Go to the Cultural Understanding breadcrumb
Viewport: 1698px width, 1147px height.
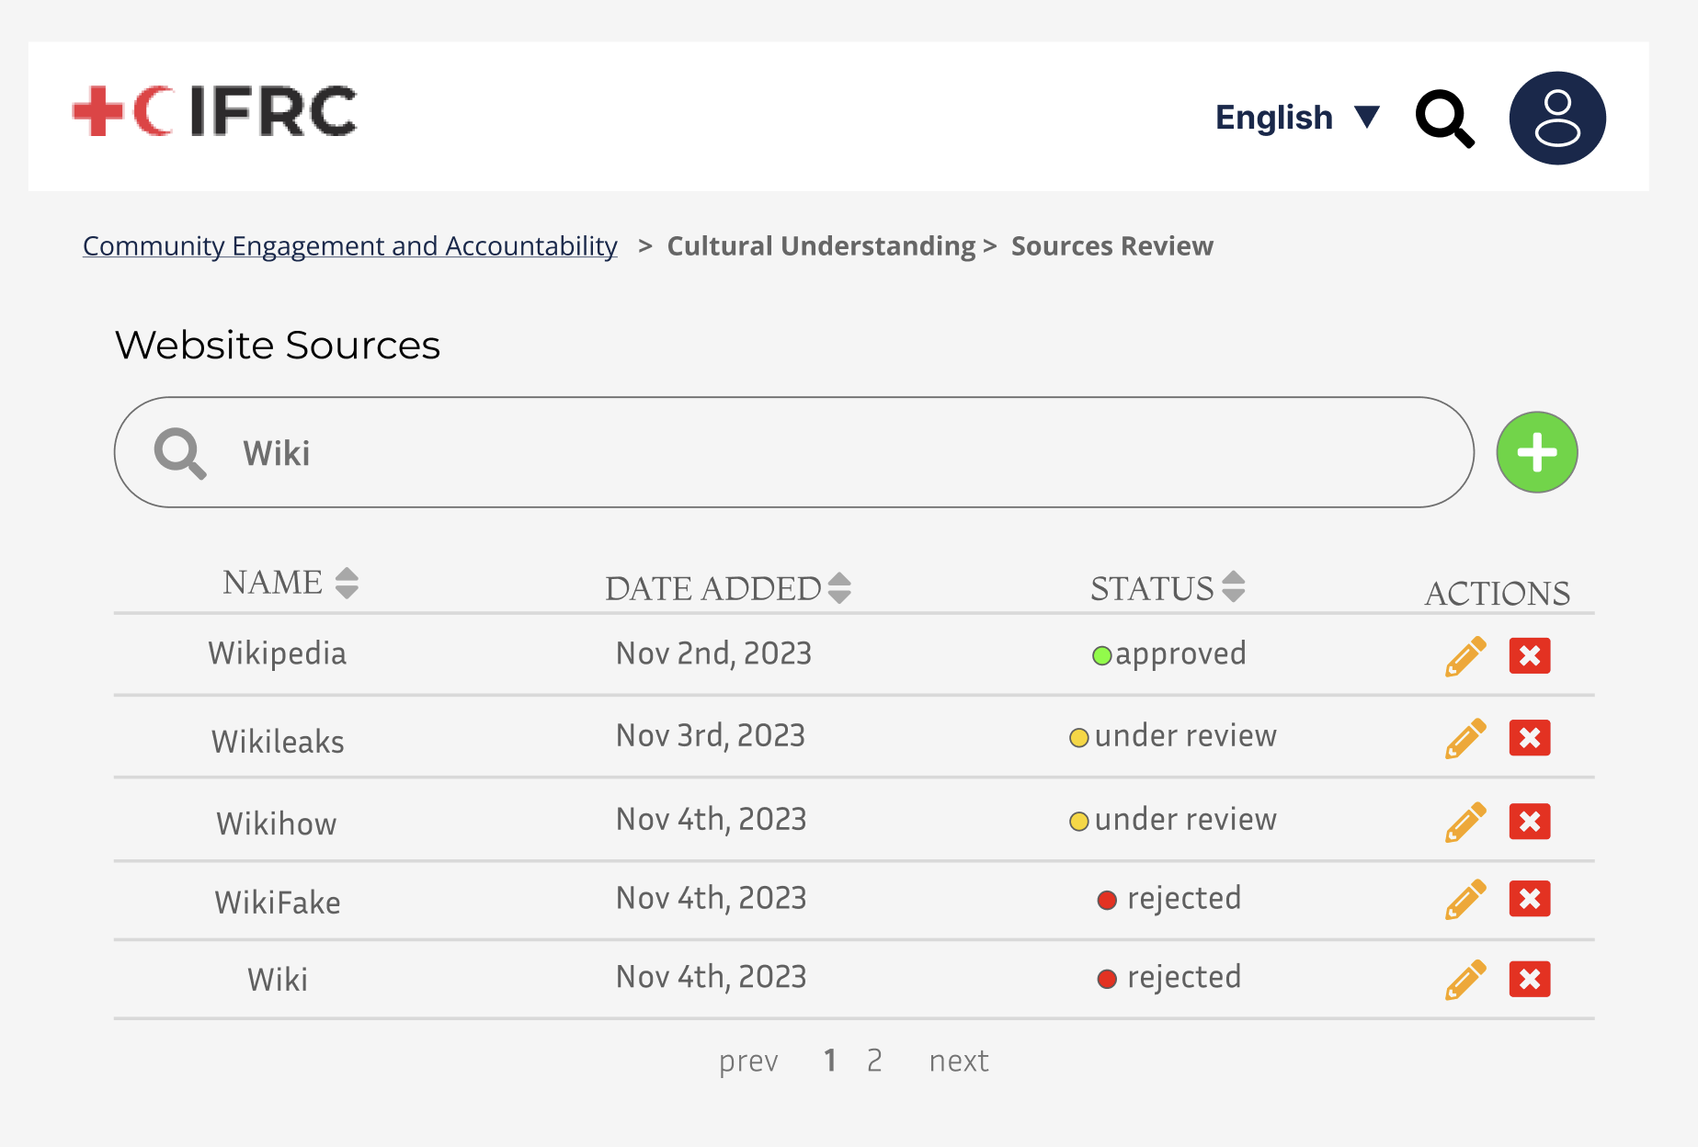(x=821, y=245)
